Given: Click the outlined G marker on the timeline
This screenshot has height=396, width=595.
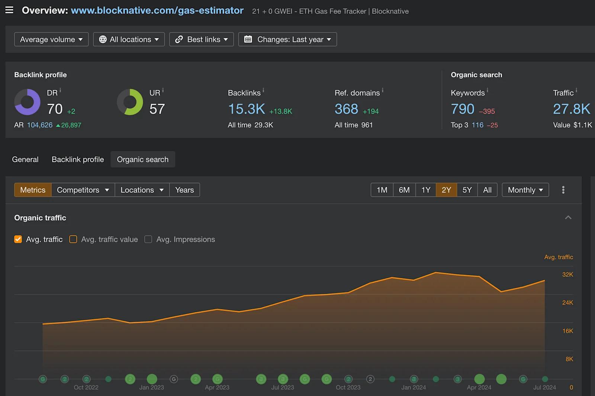Looking at the screenshot, I should pos(174,379).
